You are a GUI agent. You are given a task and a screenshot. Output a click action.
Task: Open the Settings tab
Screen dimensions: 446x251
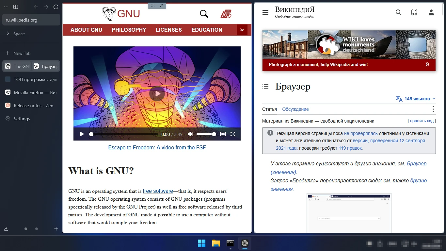pos(31,119)
